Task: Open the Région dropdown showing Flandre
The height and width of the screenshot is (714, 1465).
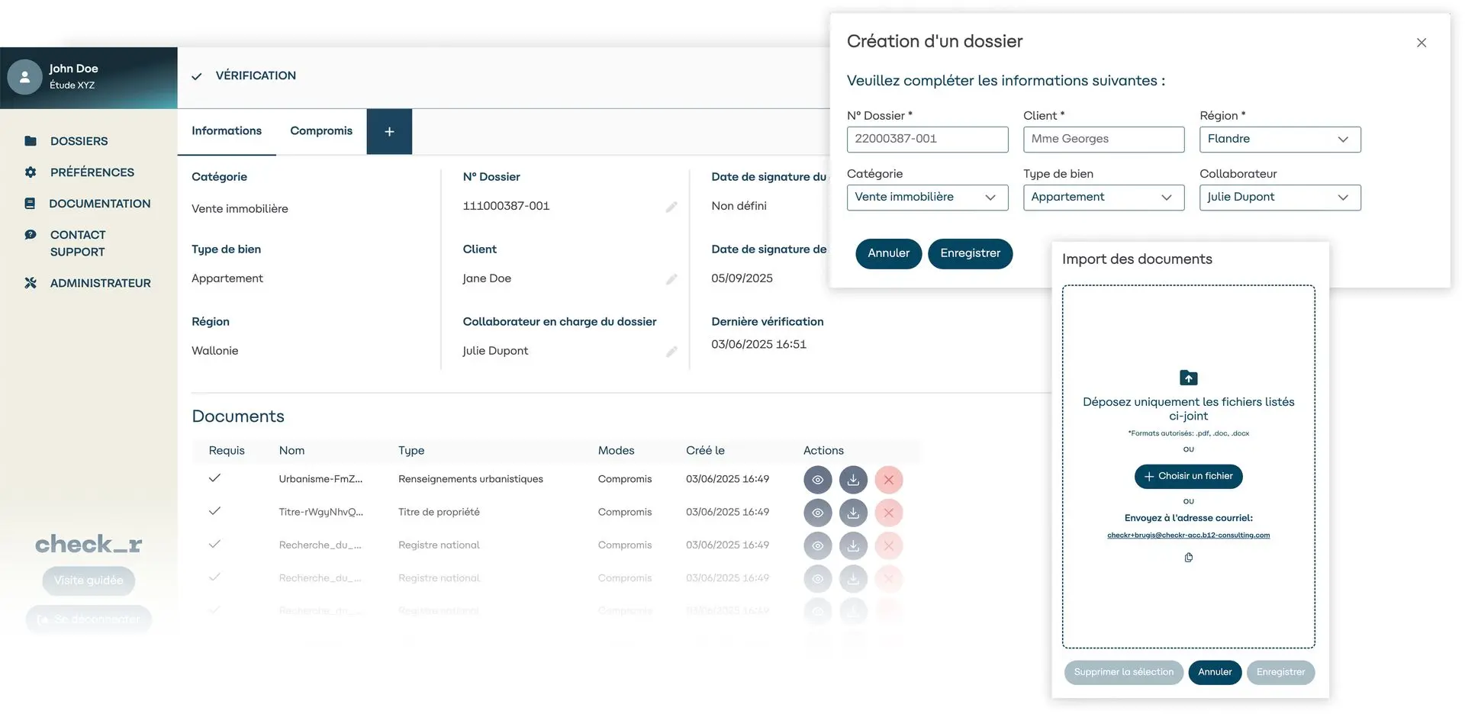Action: (1280, 140)
